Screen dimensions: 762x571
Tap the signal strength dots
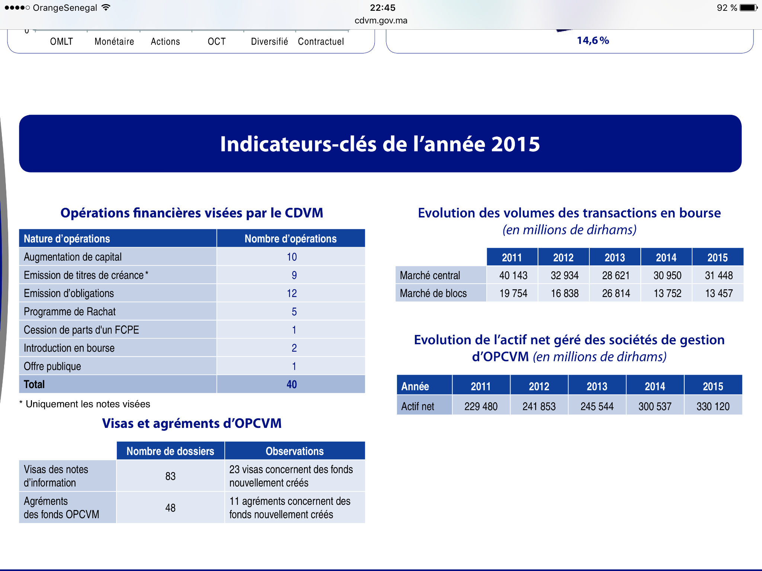[x=17, y=7]
